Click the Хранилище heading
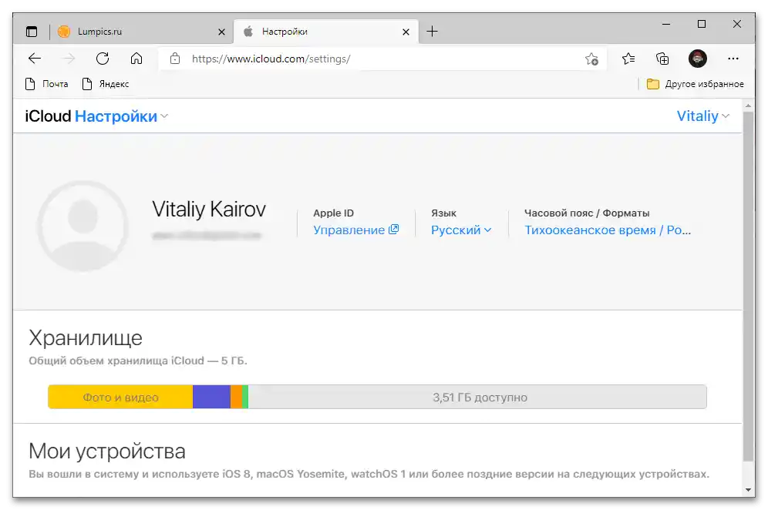 [86, 338]
